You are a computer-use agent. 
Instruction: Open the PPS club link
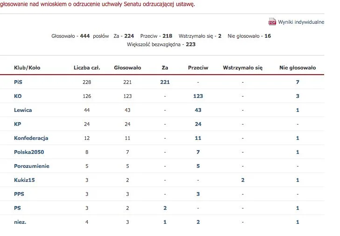tap(19, 194)
